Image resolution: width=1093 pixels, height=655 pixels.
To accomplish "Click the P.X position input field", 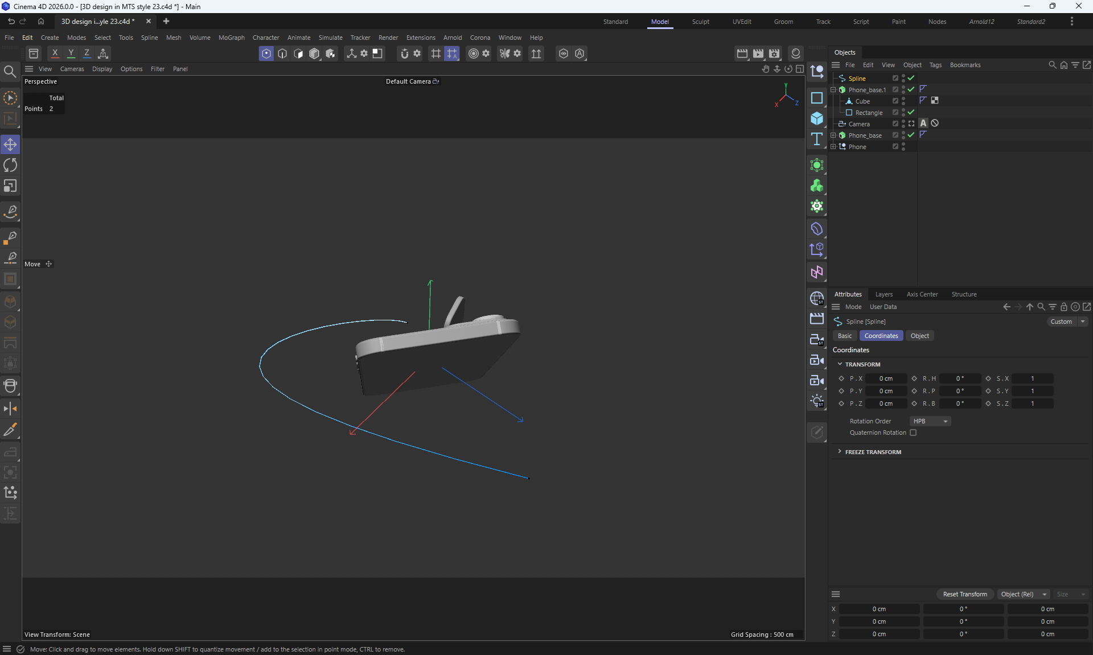I will [885, 378].
